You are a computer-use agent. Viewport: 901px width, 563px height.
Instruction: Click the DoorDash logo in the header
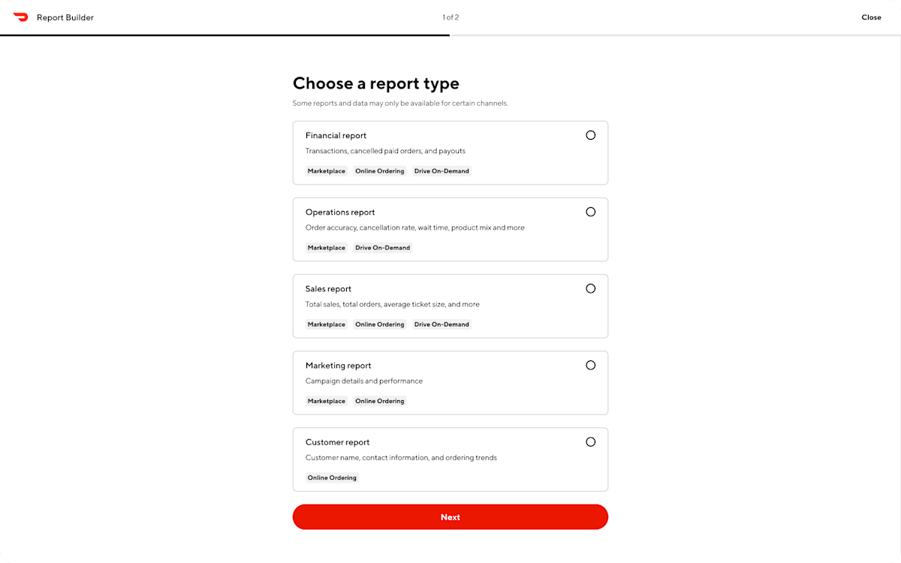[22, 17]
